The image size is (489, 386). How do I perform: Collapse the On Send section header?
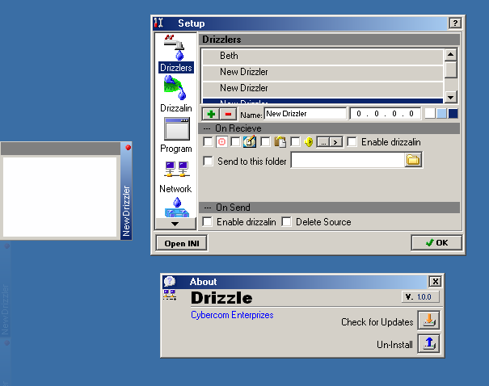(329, 208)
